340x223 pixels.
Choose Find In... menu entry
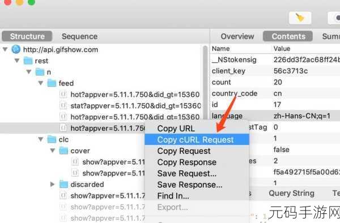click(x=197, y=196)
